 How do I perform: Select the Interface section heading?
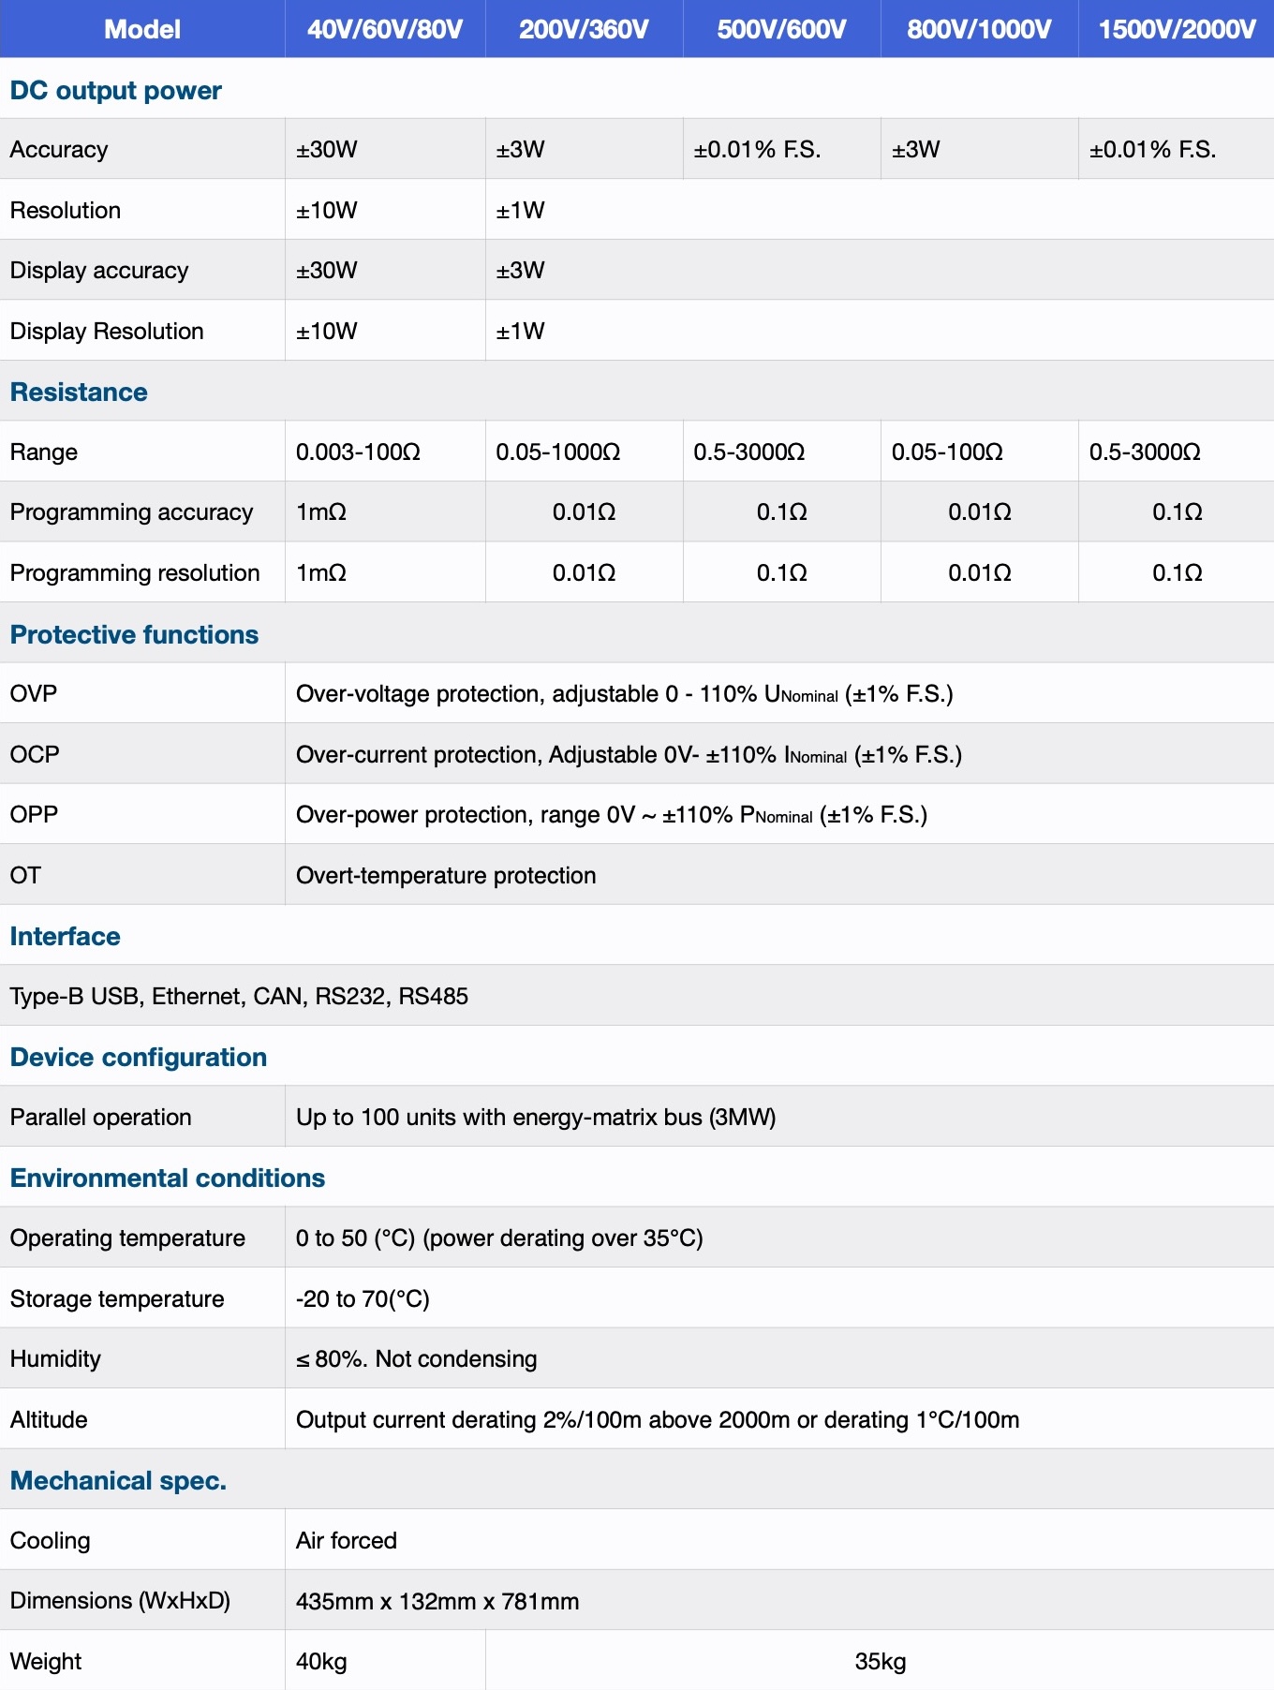(65, 936)
